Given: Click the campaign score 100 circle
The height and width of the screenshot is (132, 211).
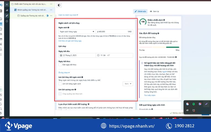Looking at the screenshot, I should [143, 22].
